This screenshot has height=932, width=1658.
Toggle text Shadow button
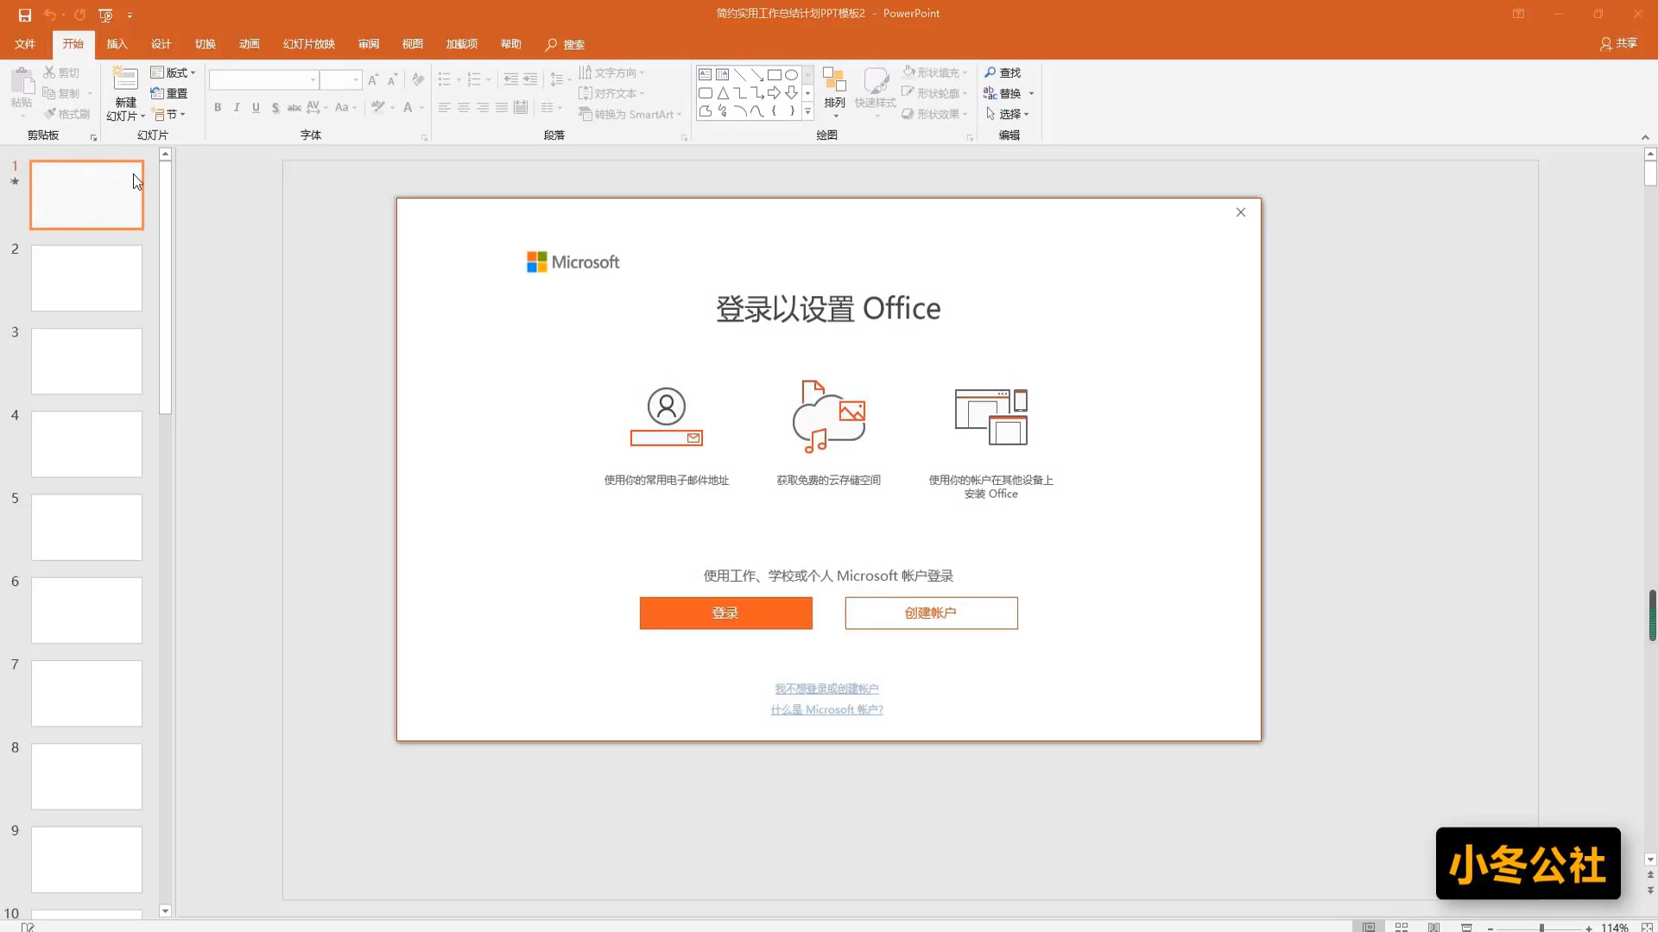click(275, 107)
